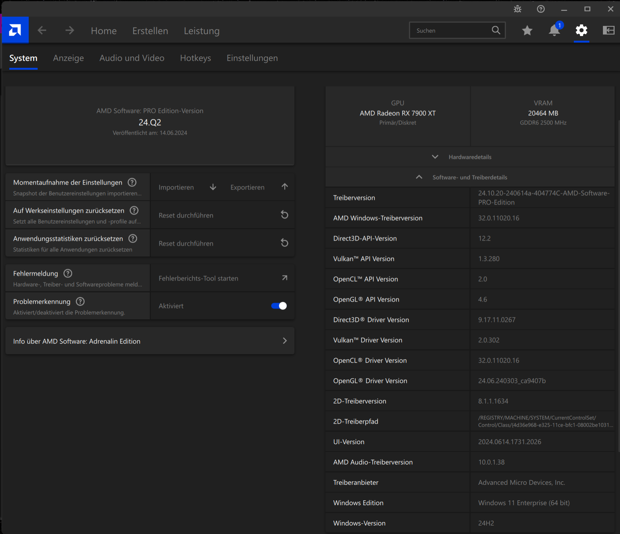Open the Leistung menu

pyautogui.click(x=202, y=31)
